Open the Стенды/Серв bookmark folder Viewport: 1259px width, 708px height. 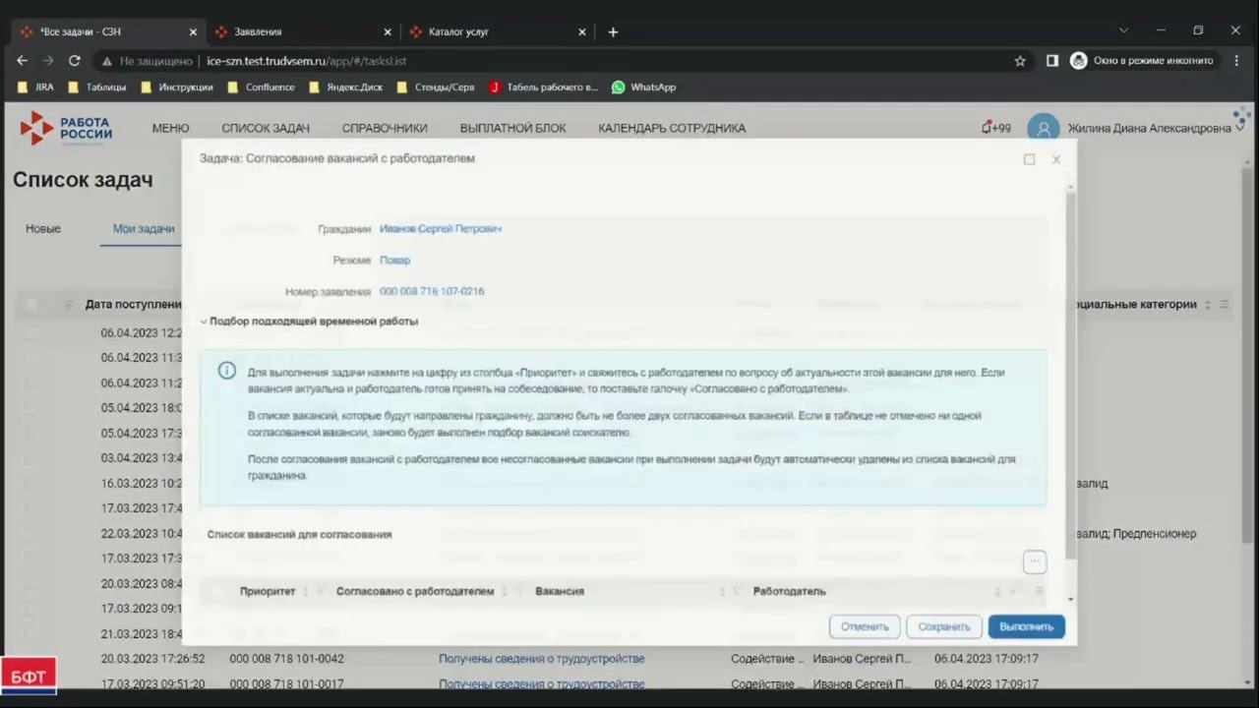(x=435, y=88)
